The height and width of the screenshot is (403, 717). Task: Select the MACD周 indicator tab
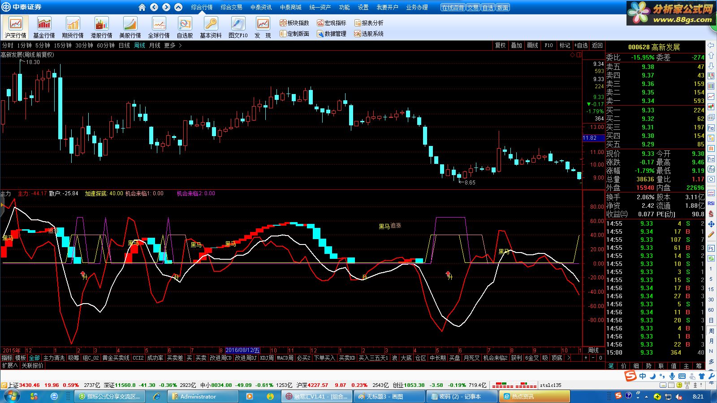pos(285,358)
